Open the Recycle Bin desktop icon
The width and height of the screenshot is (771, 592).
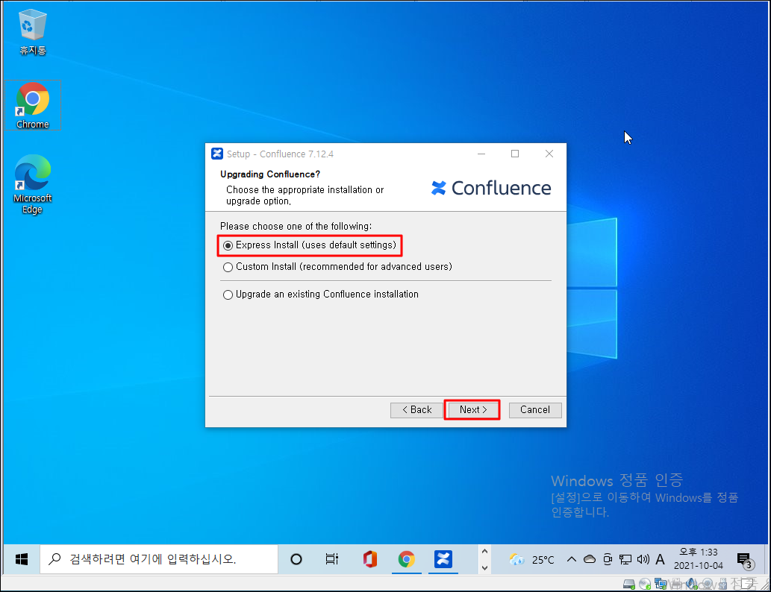pos(32,31)
